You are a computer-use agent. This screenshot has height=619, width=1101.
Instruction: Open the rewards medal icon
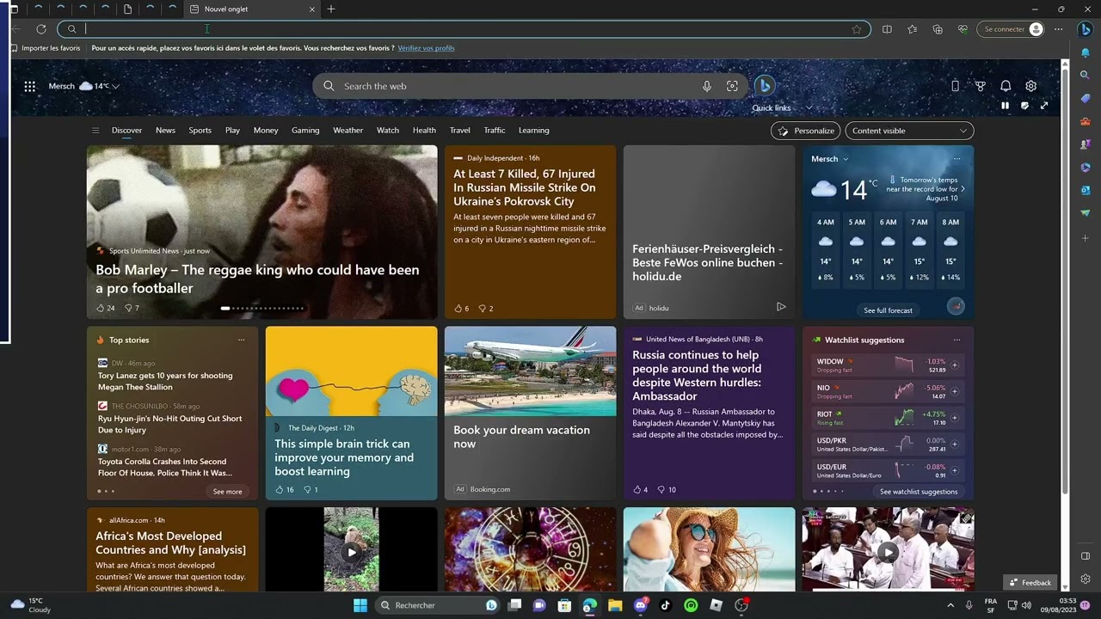click(980, 86)
